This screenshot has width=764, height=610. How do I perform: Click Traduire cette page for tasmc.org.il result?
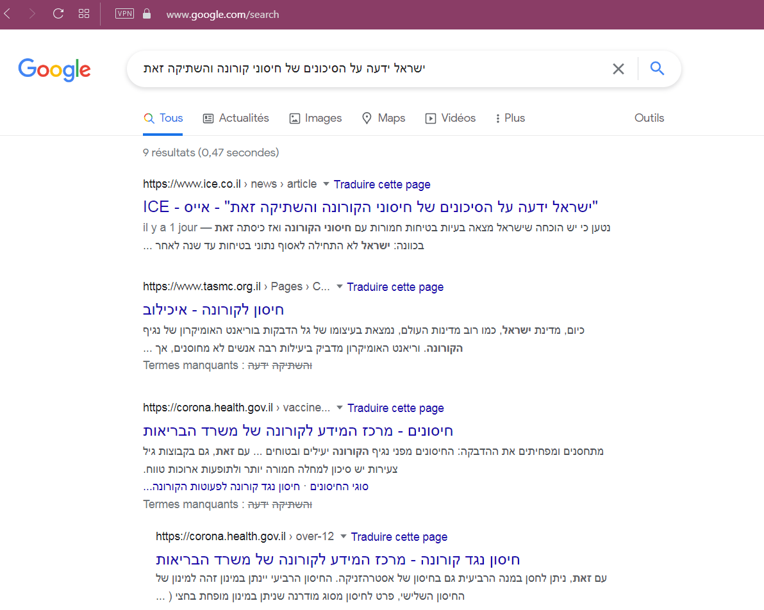pos(395,286)
